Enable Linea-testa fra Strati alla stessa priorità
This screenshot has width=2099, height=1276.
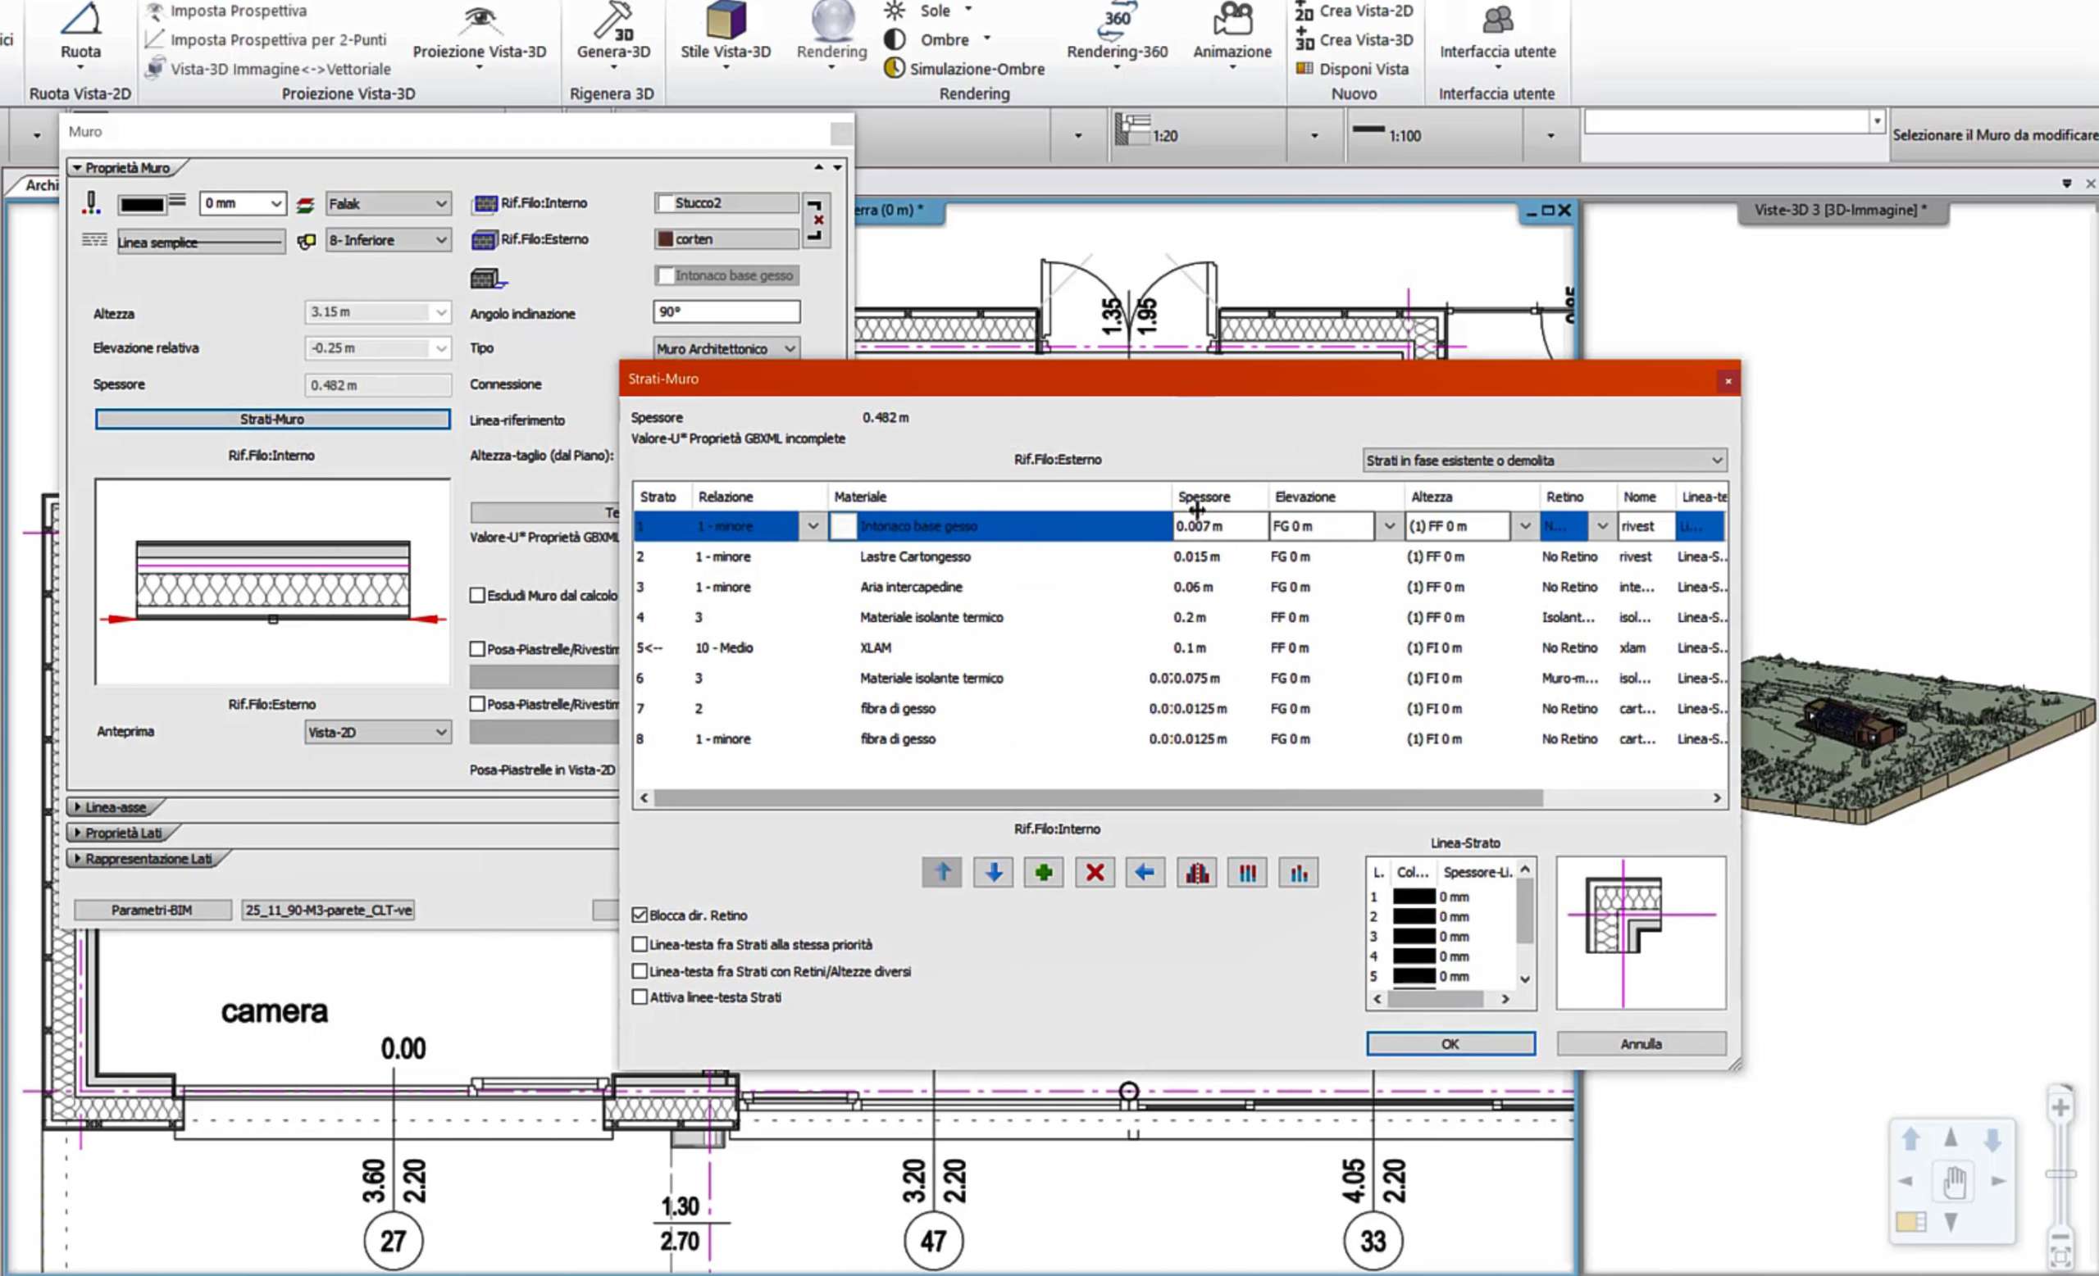640,944
